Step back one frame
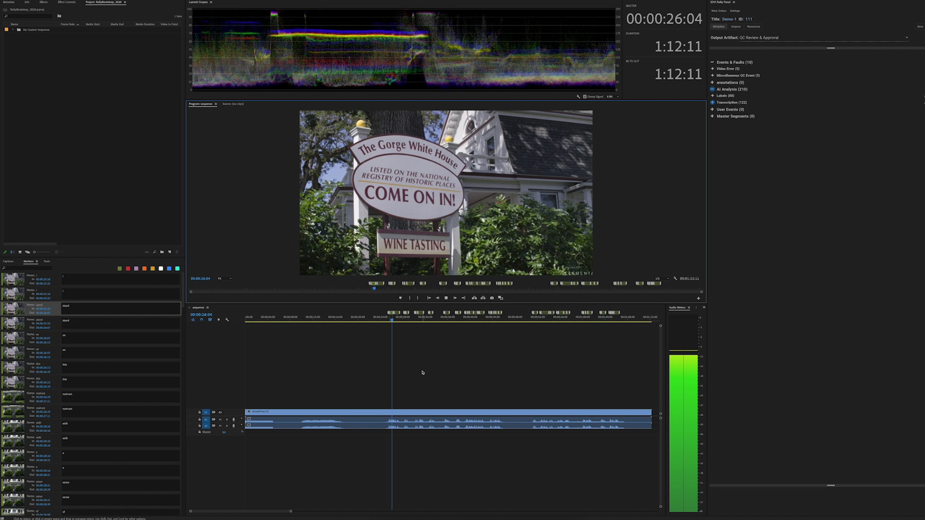The image size is (925, 520). pyautogui.click(x=437, y=298)
